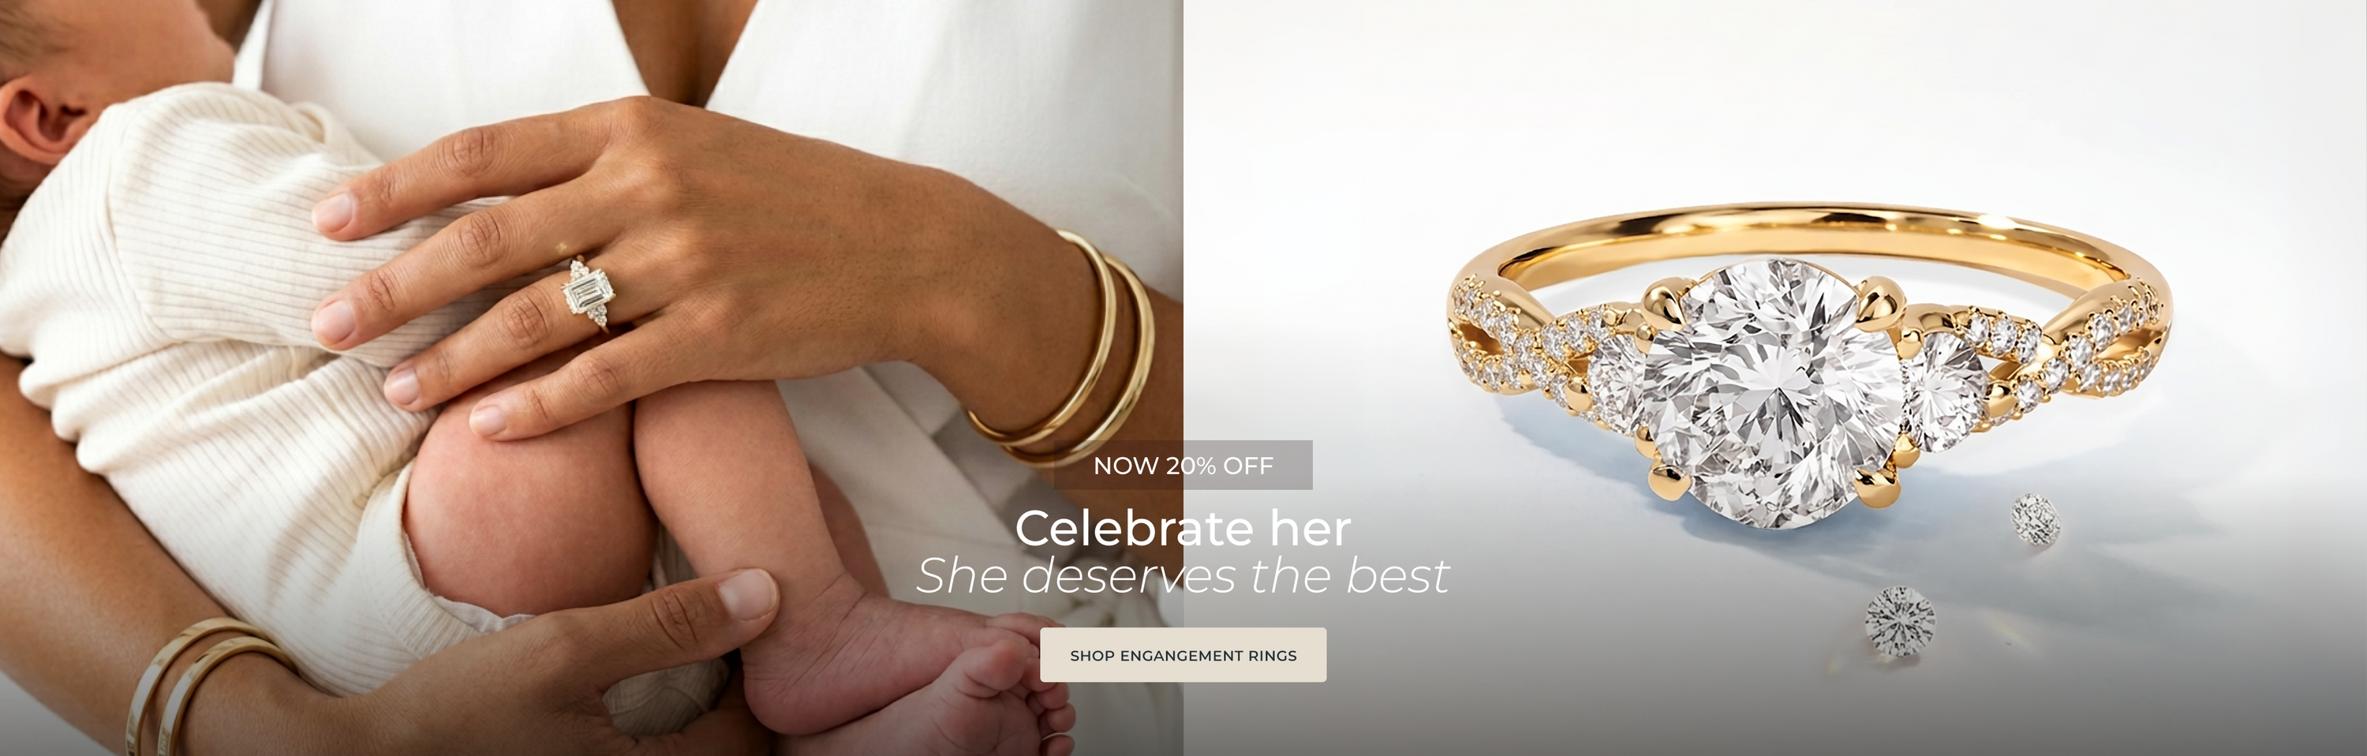
Task: Click the lower loose diamond near the bottom
Action: coord(1899,623)
